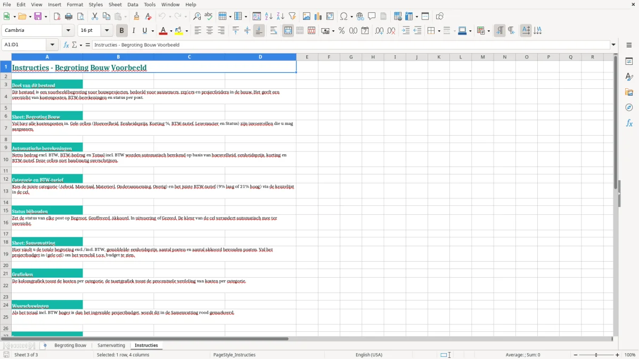Switch to Begroting Bouw sheet tab
Screen dimensions: 639x359
(70, 346)
